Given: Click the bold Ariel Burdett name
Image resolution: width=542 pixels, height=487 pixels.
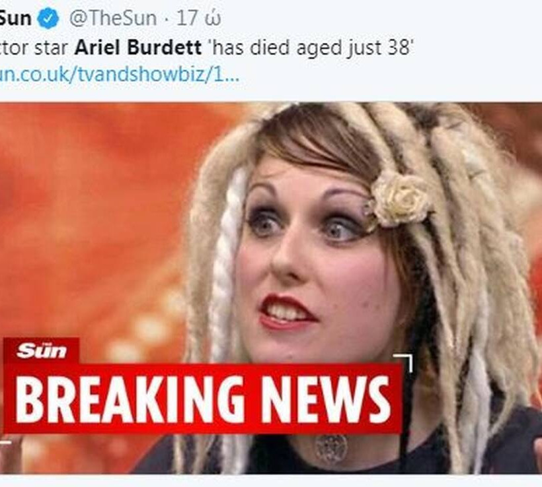Looking at the screenshot, I should [137, 47].
